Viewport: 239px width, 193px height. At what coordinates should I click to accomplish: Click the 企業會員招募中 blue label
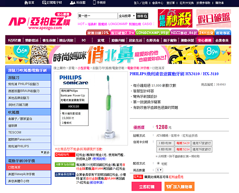click(65, 174)
